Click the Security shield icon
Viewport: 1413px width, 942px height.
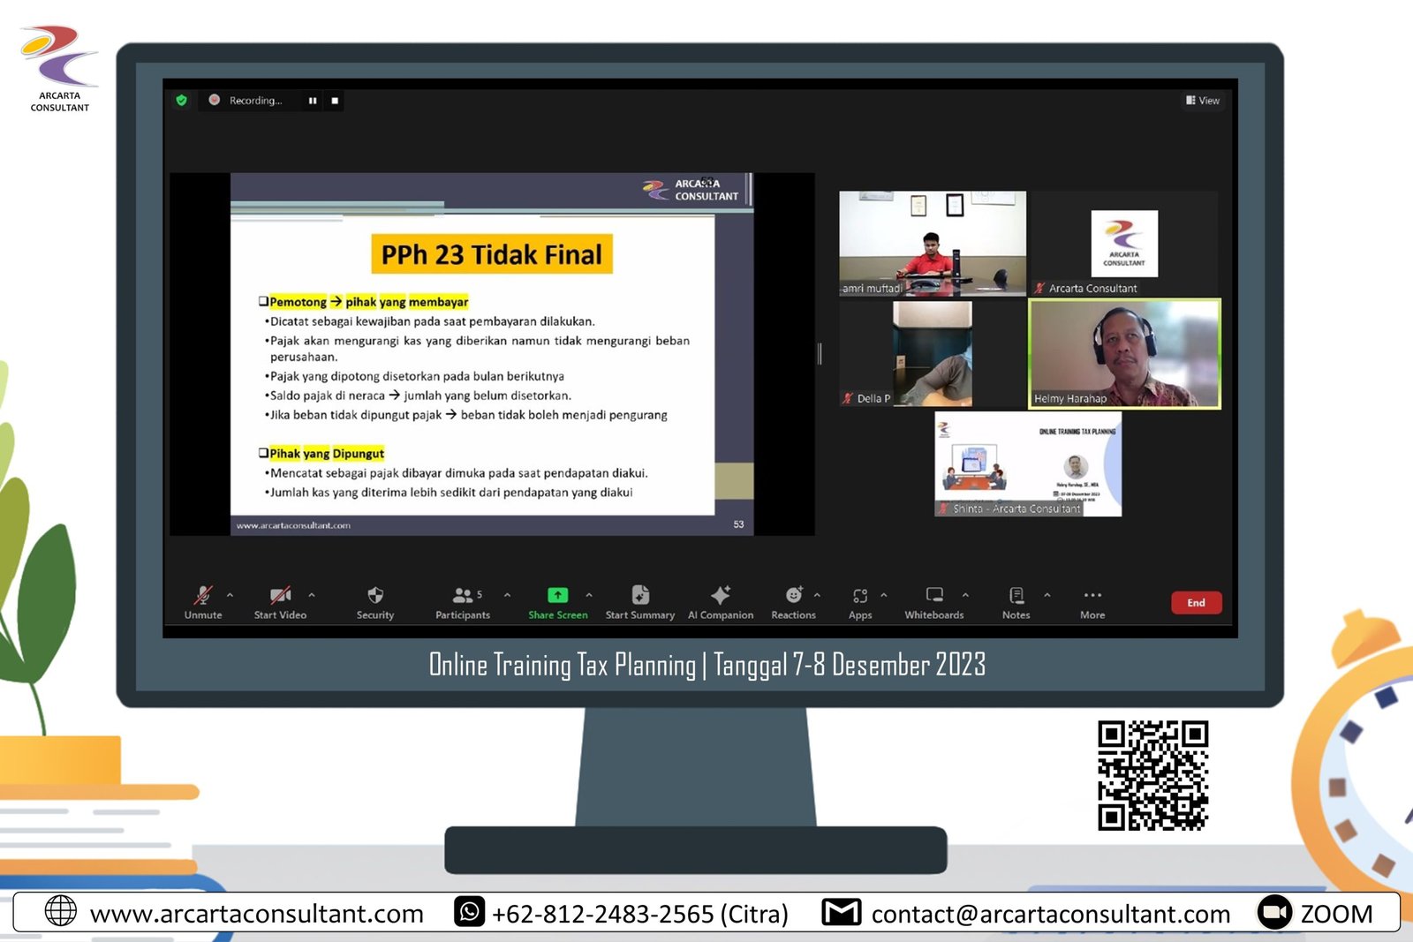375,595
